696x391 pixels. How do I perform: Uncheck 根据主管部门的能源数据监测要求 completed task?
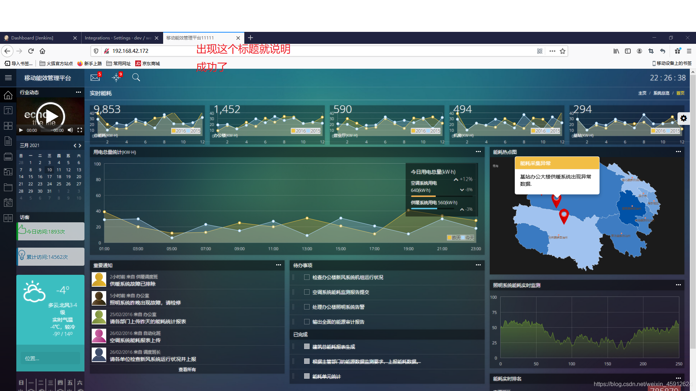pos(307,361)
